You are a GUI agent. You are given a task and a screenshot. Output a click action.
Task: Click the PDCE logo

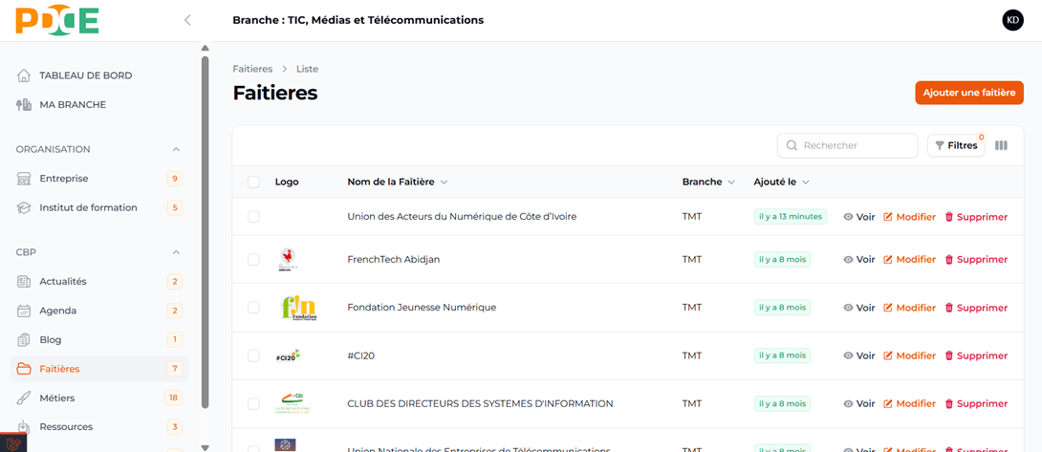pos(57,21)
